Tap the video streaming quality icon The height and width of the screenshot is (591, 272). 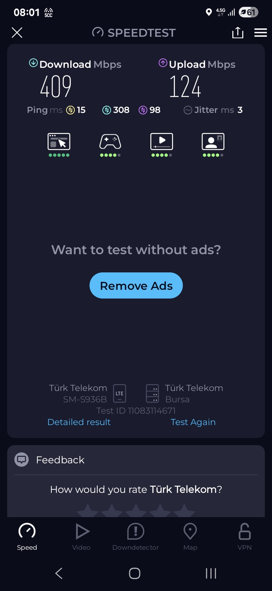click(x=162, y=141)
